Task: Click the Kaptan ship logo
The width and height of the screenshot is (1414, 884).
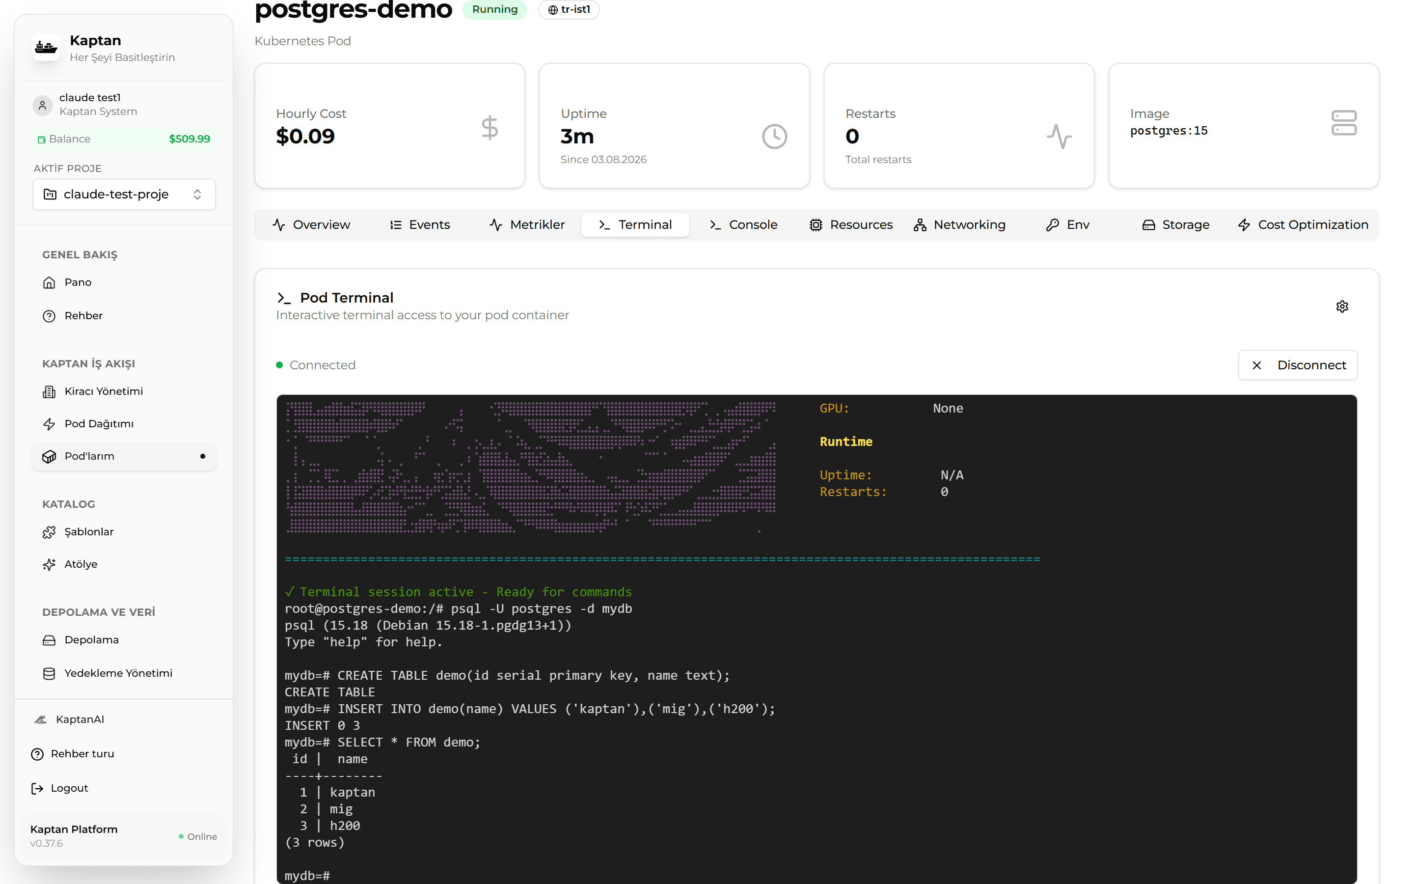Action: point(46,47)
